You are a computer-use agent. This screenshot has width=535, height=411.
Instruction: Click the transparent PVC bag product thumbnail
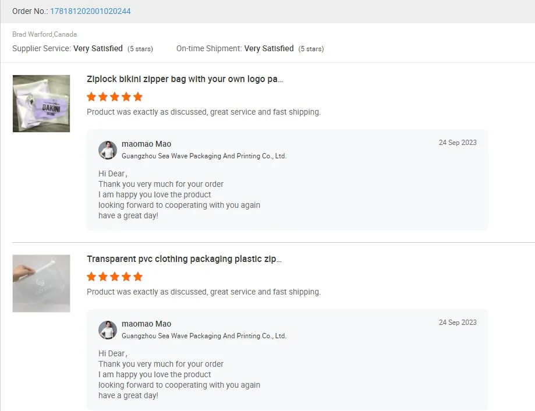(x=41, y=284)
